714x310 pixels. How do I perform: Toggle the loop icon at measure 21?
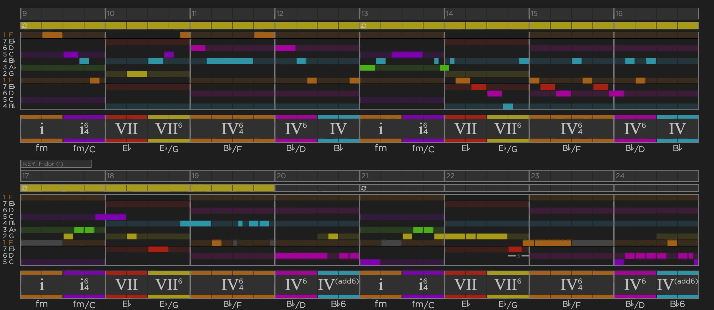[x=364, y=188]
